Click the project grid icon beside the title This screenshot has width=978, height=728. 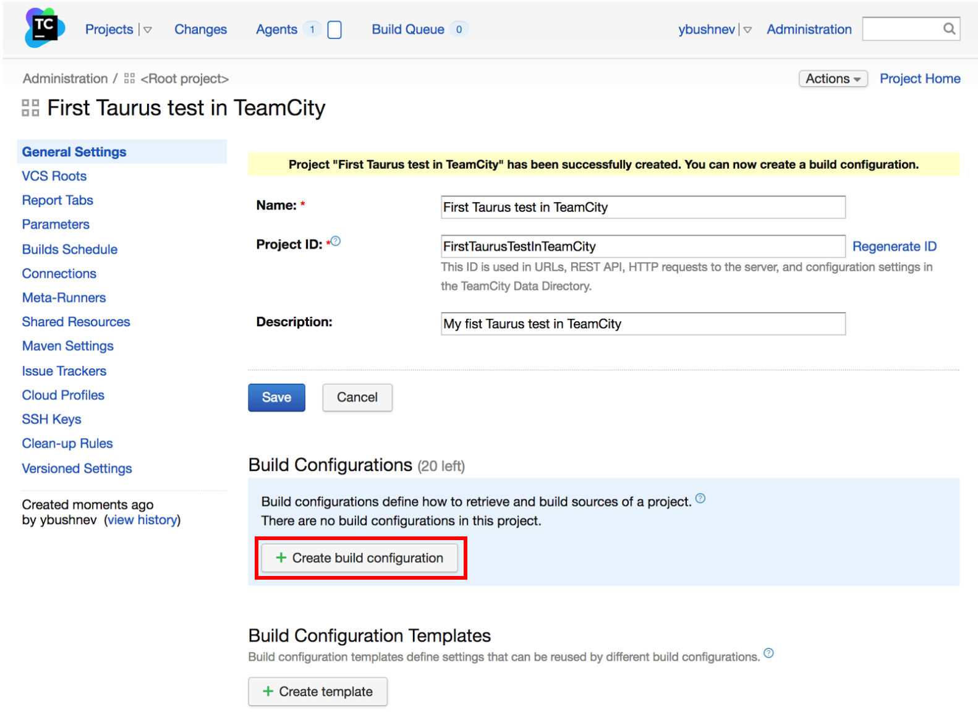pyautogui.click(x=30, y=108)
